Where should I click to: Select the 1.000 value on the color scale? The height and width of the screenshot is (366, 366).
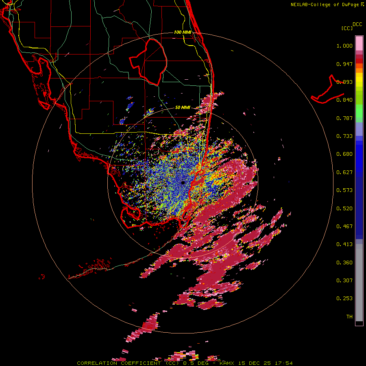click(x=344, y=46)
